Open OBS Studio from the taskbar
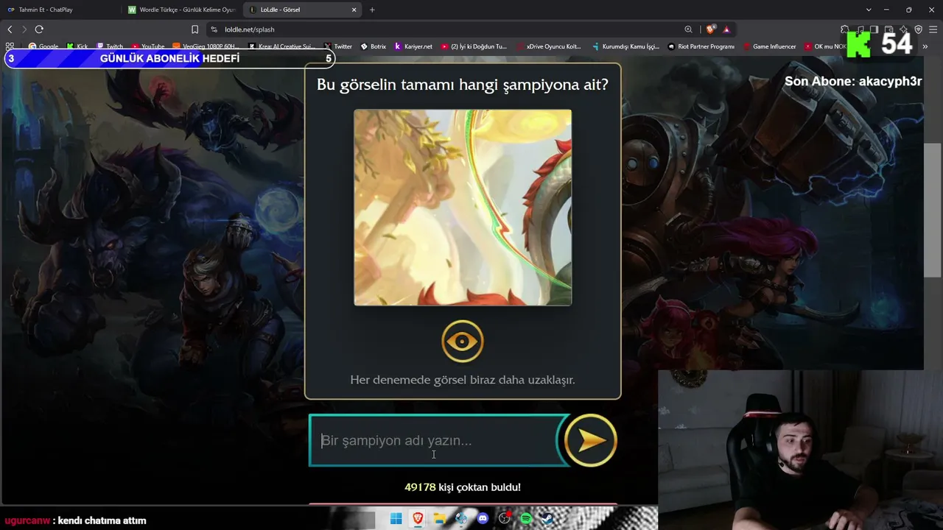943x530 pixels. tap(505, 519)
